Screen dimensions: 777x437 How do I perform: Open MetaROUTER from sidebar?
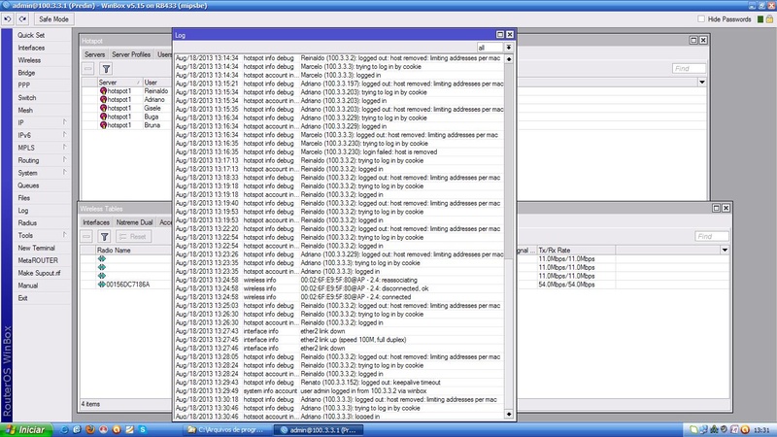(x=38, y=260)
